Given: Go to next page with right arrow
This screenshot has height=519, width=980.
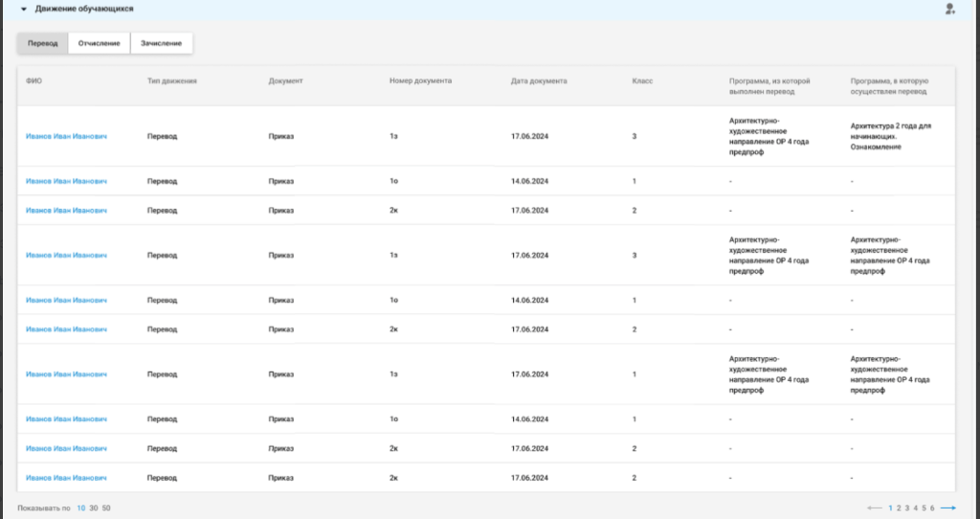Looking at the screenshot, I should [x=948, y=508].
